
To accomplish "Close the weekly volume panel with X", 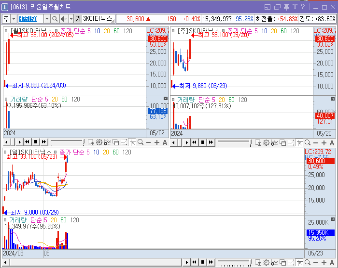I will coord(332,99).
